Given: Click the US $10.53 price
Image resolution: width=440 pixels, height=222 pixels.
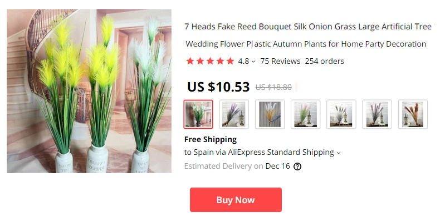Looking at the screenshot, I should point(218,87).
